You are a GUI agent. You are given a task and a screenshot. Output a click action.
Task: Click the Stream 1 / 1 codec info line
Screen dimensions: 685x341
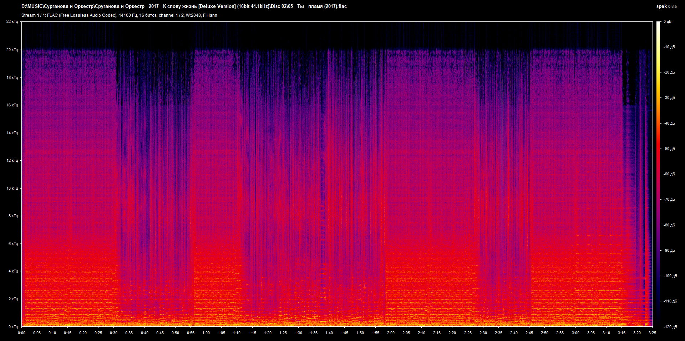point(119,15)
